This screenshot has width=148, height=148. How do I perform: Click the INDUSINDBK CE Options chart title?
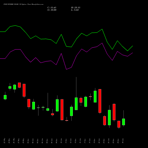(23, 4)
